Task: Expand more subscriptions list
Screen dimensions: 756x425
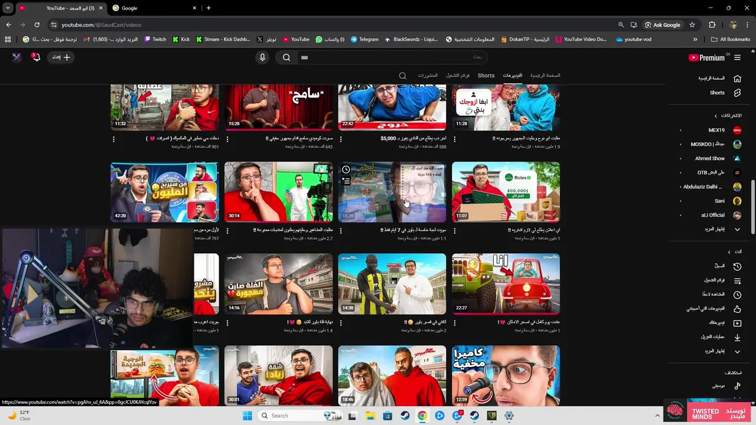Action: click(709, 229)
